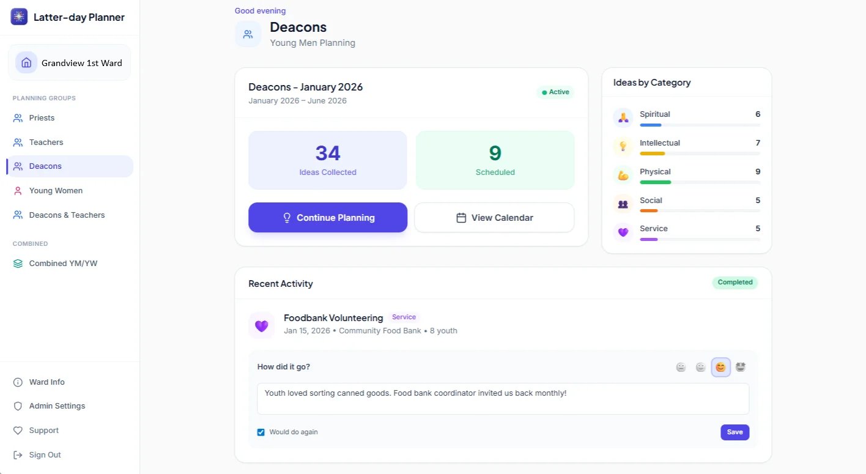
Task: Click the Service heart icon in Recent Activity
Action: pos(261,325)
